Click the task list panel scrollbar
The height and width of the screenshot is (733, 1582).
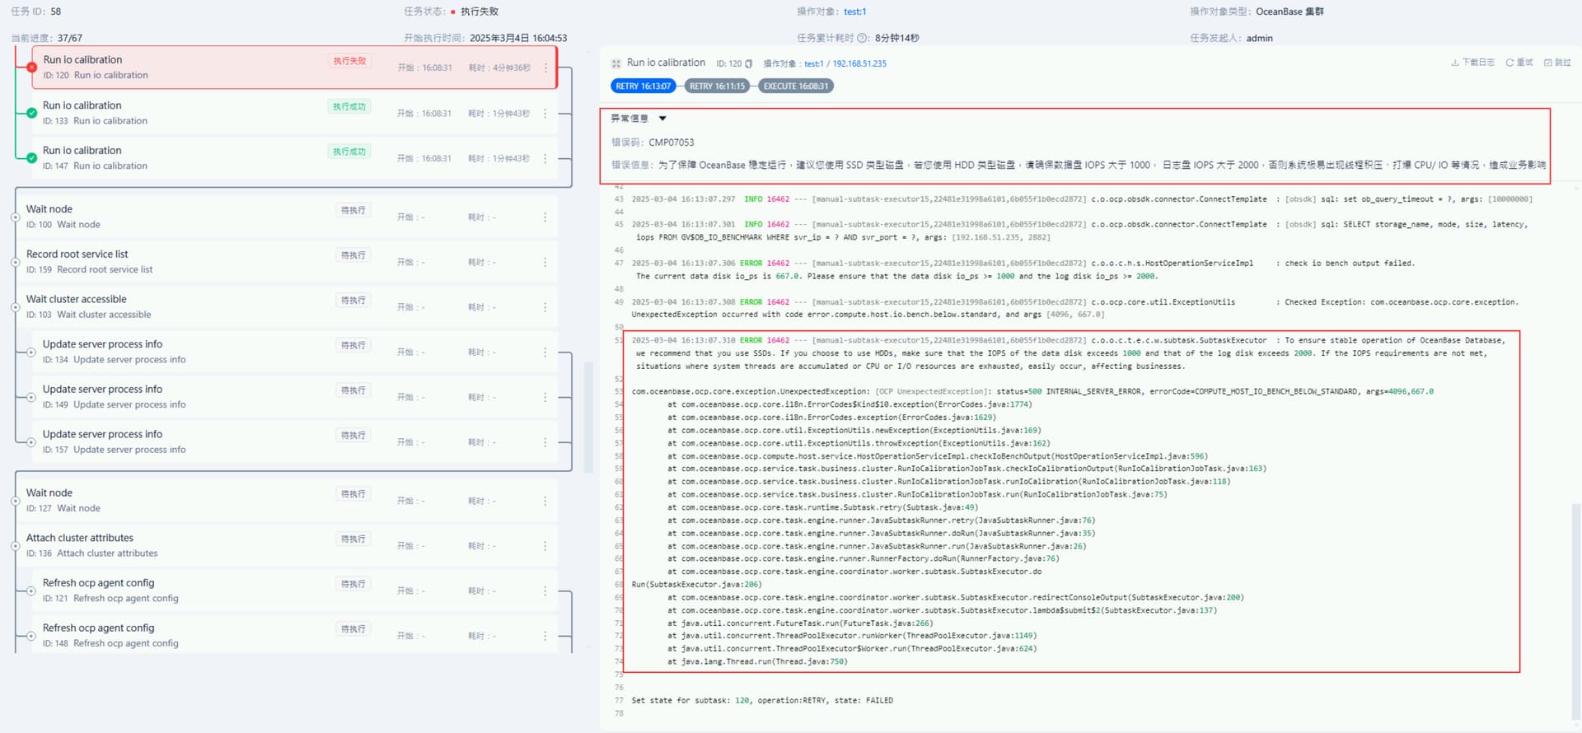(x=588, y=418)
